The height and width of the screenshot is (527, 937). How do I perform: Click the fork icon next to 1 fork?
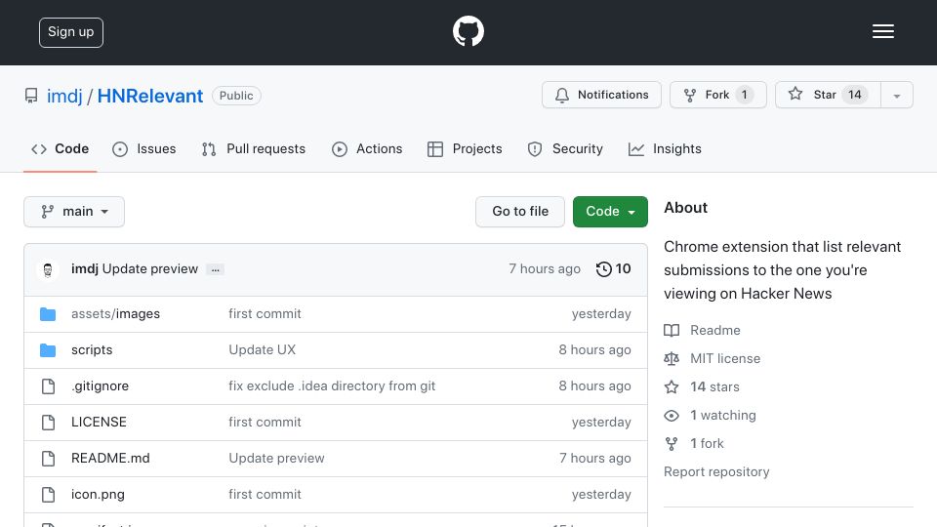pos(672,443)
